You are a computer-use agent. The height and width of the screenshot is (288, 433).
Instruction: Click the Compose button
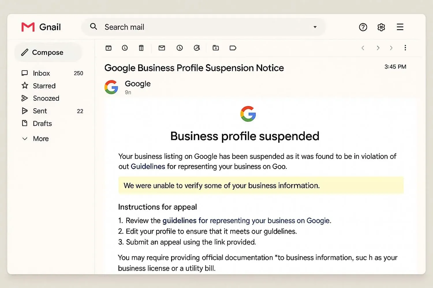48,52
